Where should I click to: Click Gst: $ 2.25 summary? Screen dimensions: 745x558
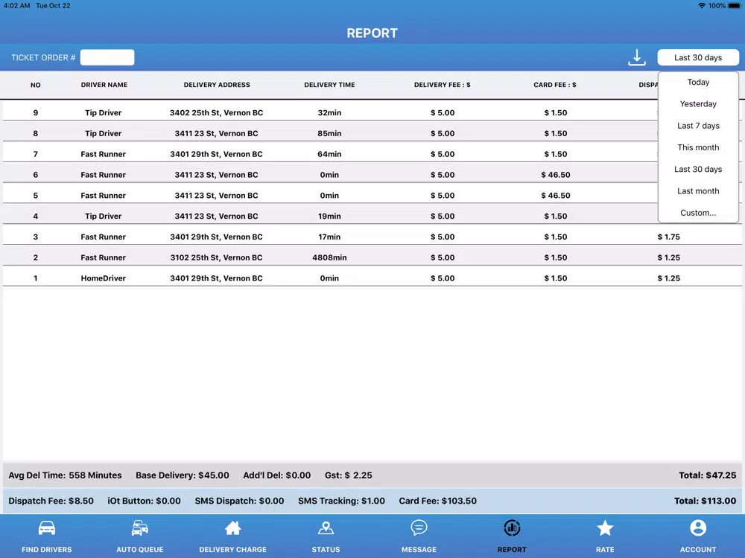coord(348,475)
